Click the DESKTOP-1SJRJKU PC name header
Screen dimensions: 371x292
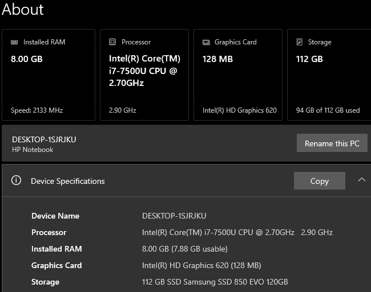pyautogui.click(x=44, y=139)
